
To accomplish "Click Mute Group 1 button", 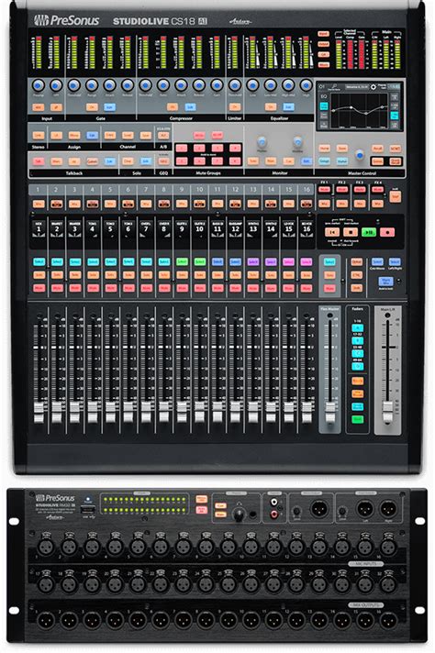I will click(x=181, y=148).
